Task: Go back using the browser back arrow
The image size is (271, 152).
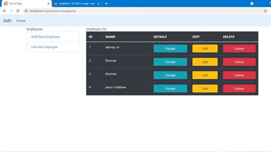Action: click(5, 11)
